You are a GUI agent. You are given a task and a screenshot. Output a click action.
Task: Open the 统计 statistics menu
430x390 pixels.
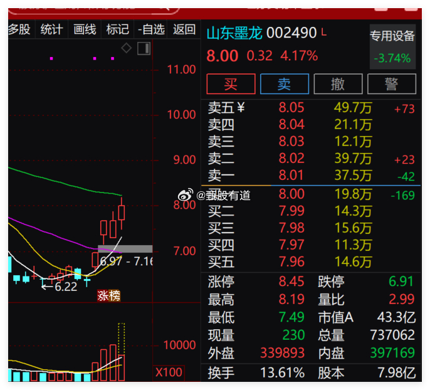[x=52, y=29]
